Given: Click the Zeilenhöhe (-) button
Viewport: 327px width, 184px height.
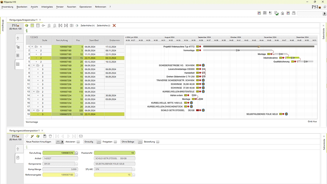Looking at the screenshot, I should [103, 26].
